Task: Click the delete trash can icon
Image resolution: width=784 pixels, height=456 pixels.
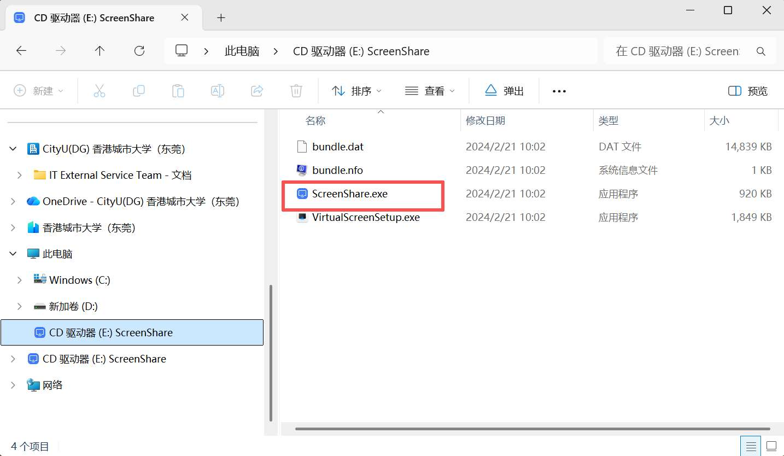Action: [x=296, y=91]
